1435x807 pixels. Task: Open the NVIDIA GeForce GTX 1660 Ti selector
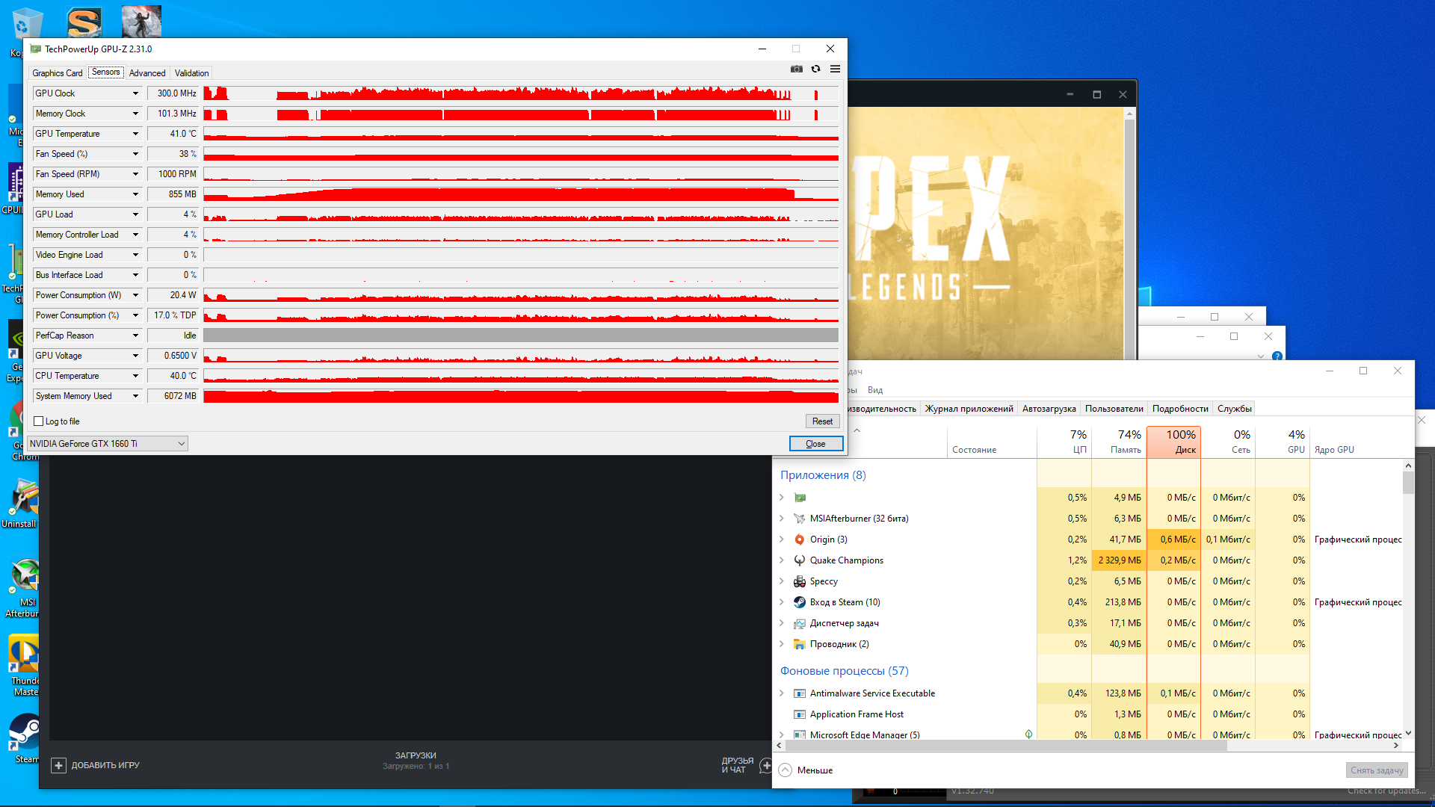click(107, 444)
